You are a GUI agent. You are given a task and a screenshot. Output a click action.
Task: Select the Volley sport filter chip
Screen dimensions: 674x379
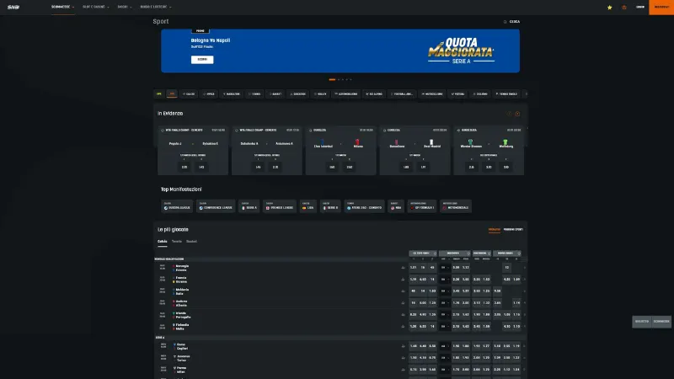point(321,93)
